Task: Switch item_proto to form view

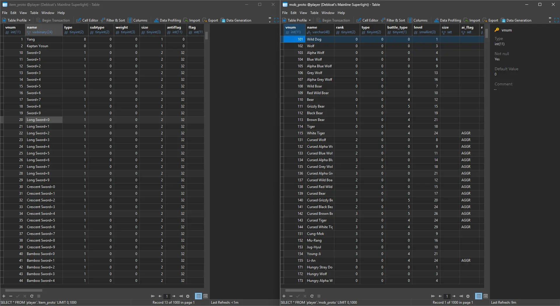Action: tap(205, 296)
